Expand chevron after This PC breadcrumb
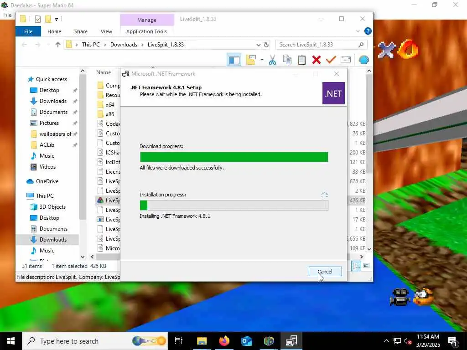Viewport: 467px width, 350px height. coord(105,45)
